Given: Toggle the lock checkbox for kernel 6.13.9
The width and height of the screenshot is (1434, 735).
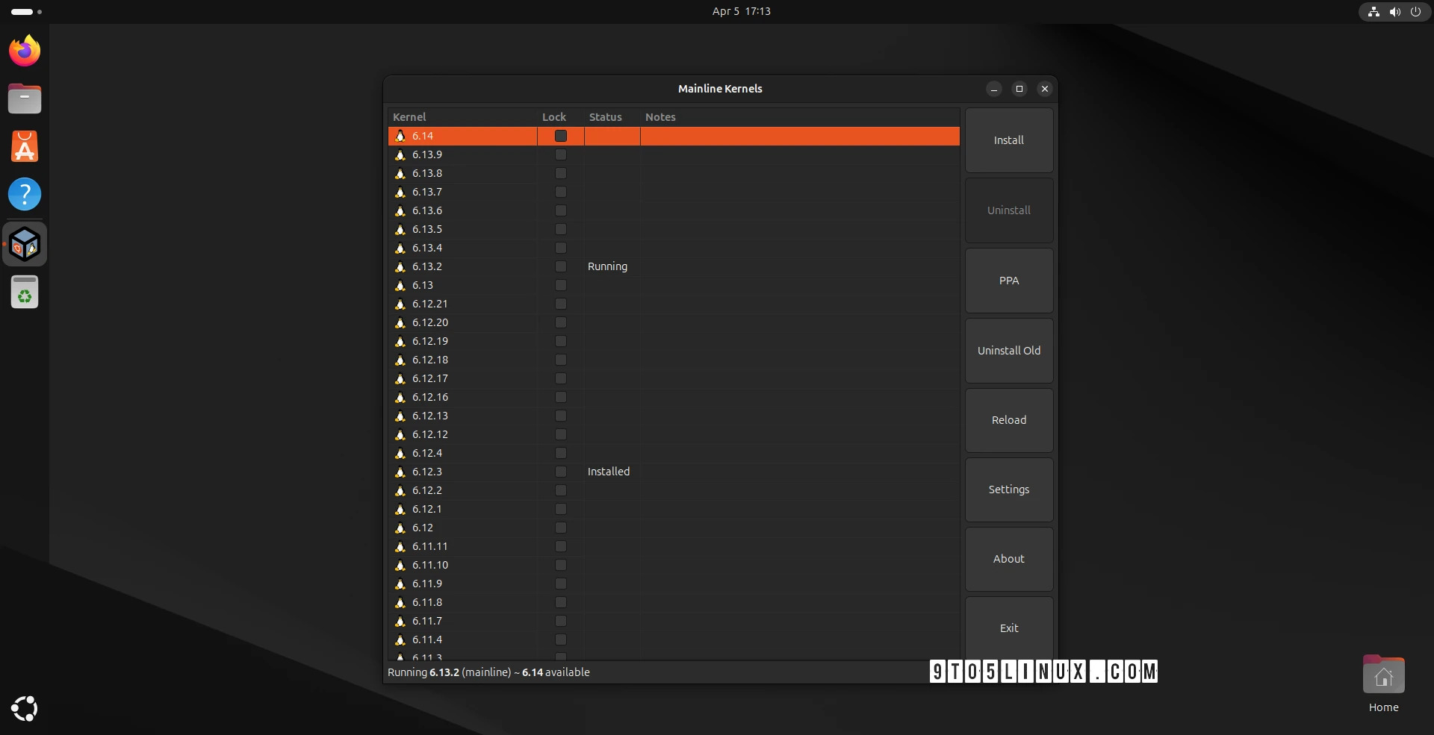Looking at the screenshot, I should [x=561, y=154].
